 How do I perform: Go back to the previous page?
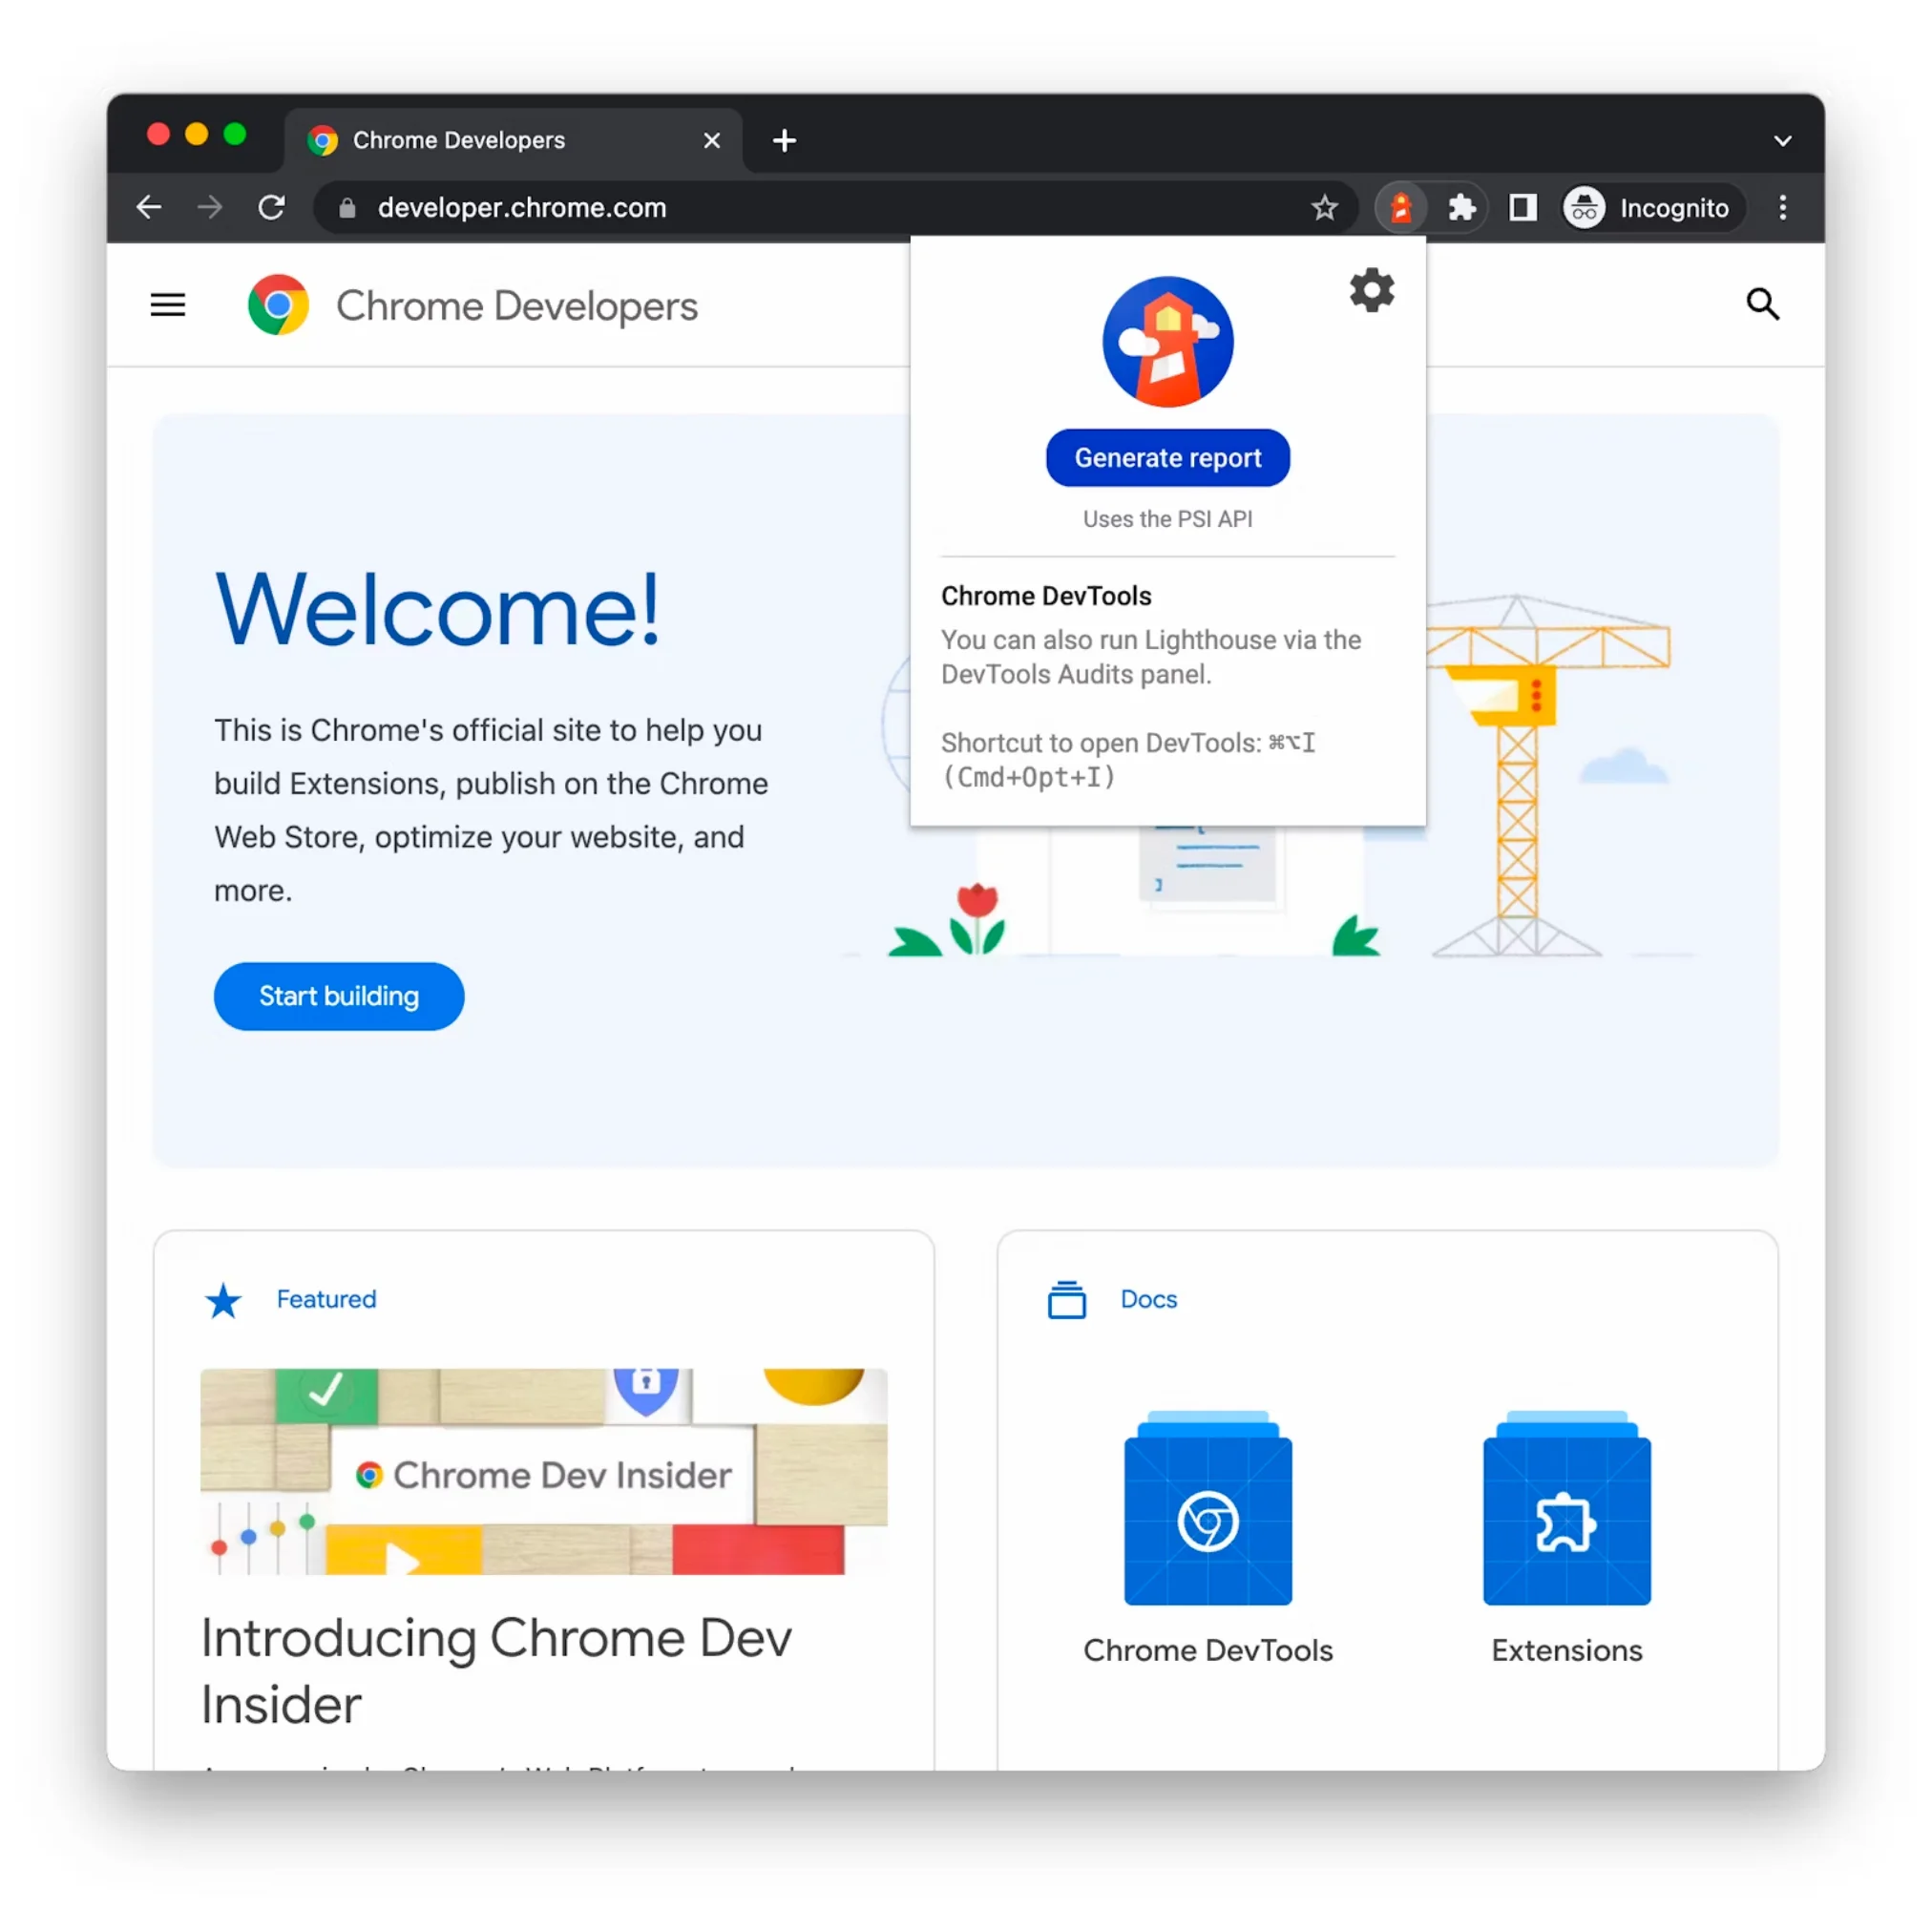[149, 207]
